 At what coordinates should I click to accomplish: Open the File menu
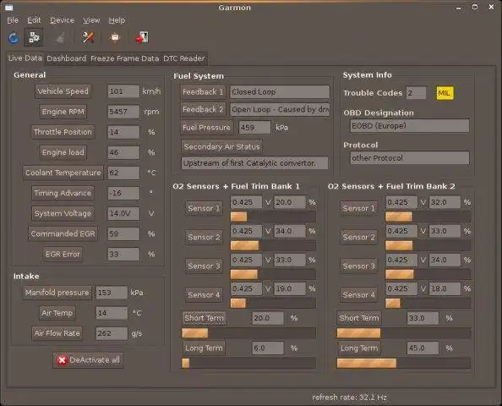tap(13, 20)
